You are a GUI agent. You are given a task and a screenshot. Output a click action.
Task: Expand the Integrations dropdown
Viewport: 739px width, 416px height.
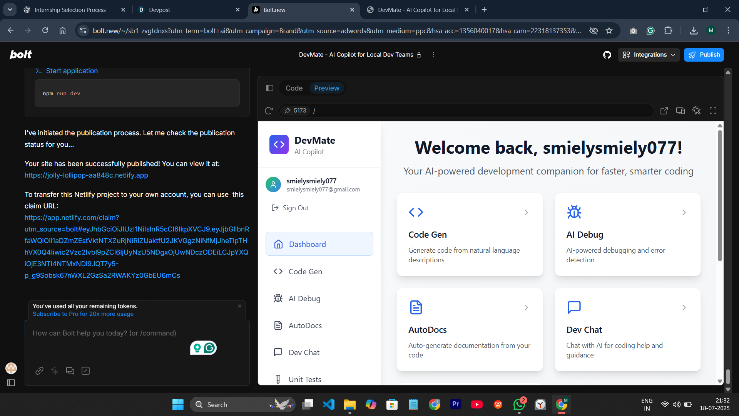649,55
